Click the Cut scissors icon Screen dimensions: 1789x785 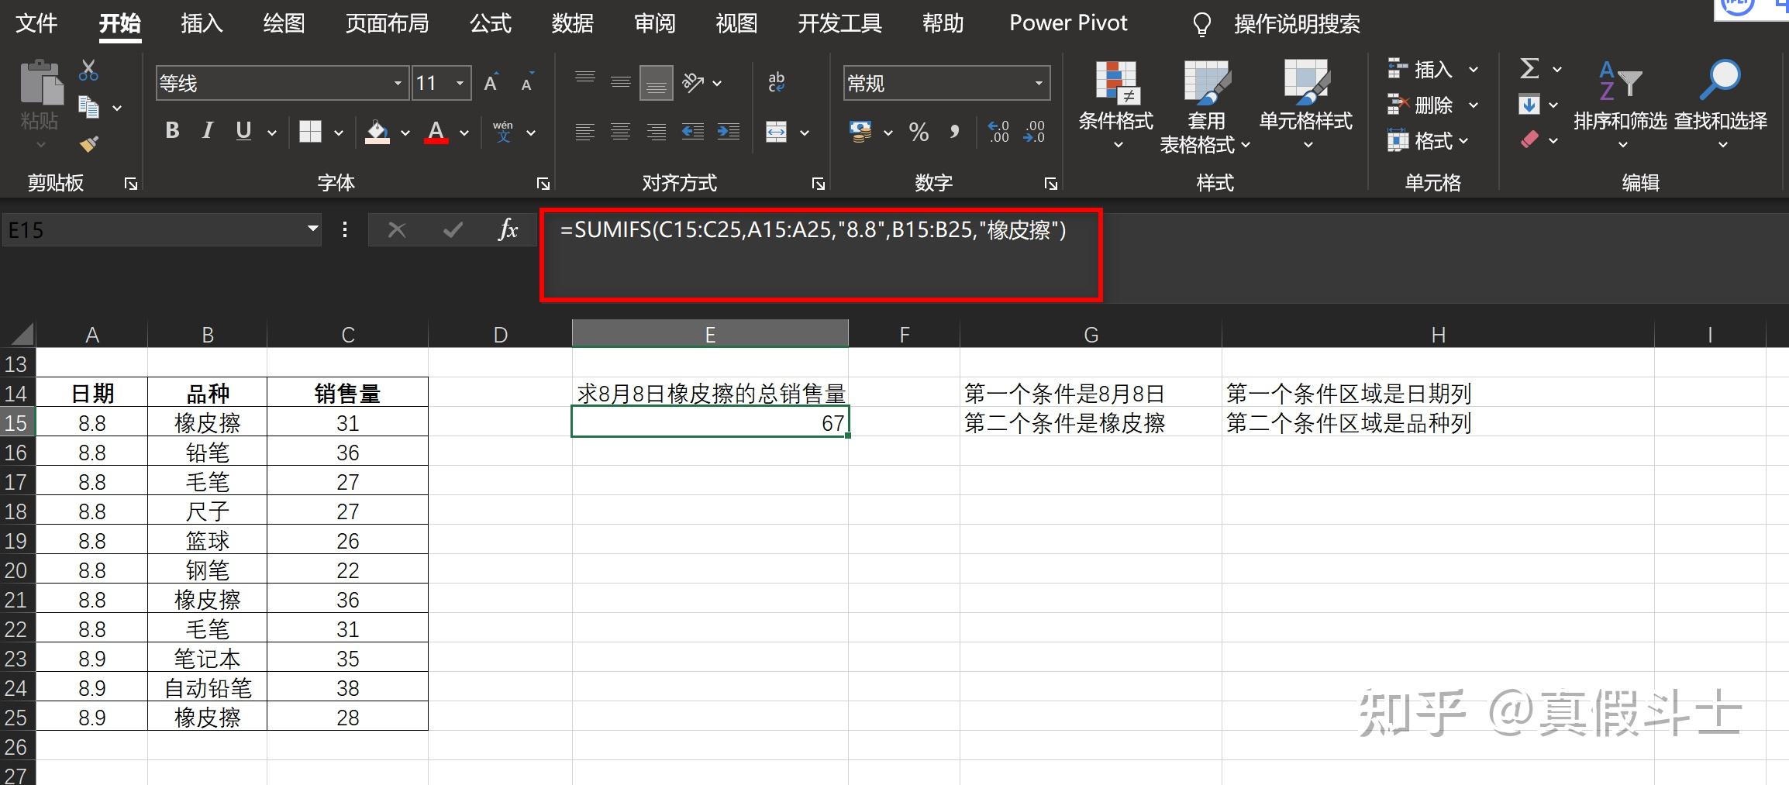click(x=88, y=71)
